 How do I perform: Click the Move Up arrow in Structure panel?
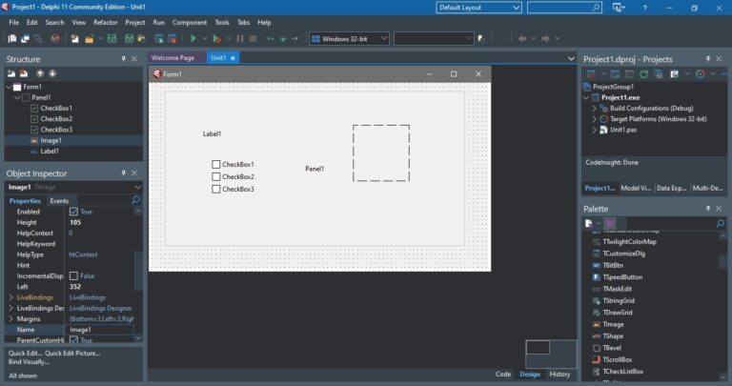click(40, 73)
